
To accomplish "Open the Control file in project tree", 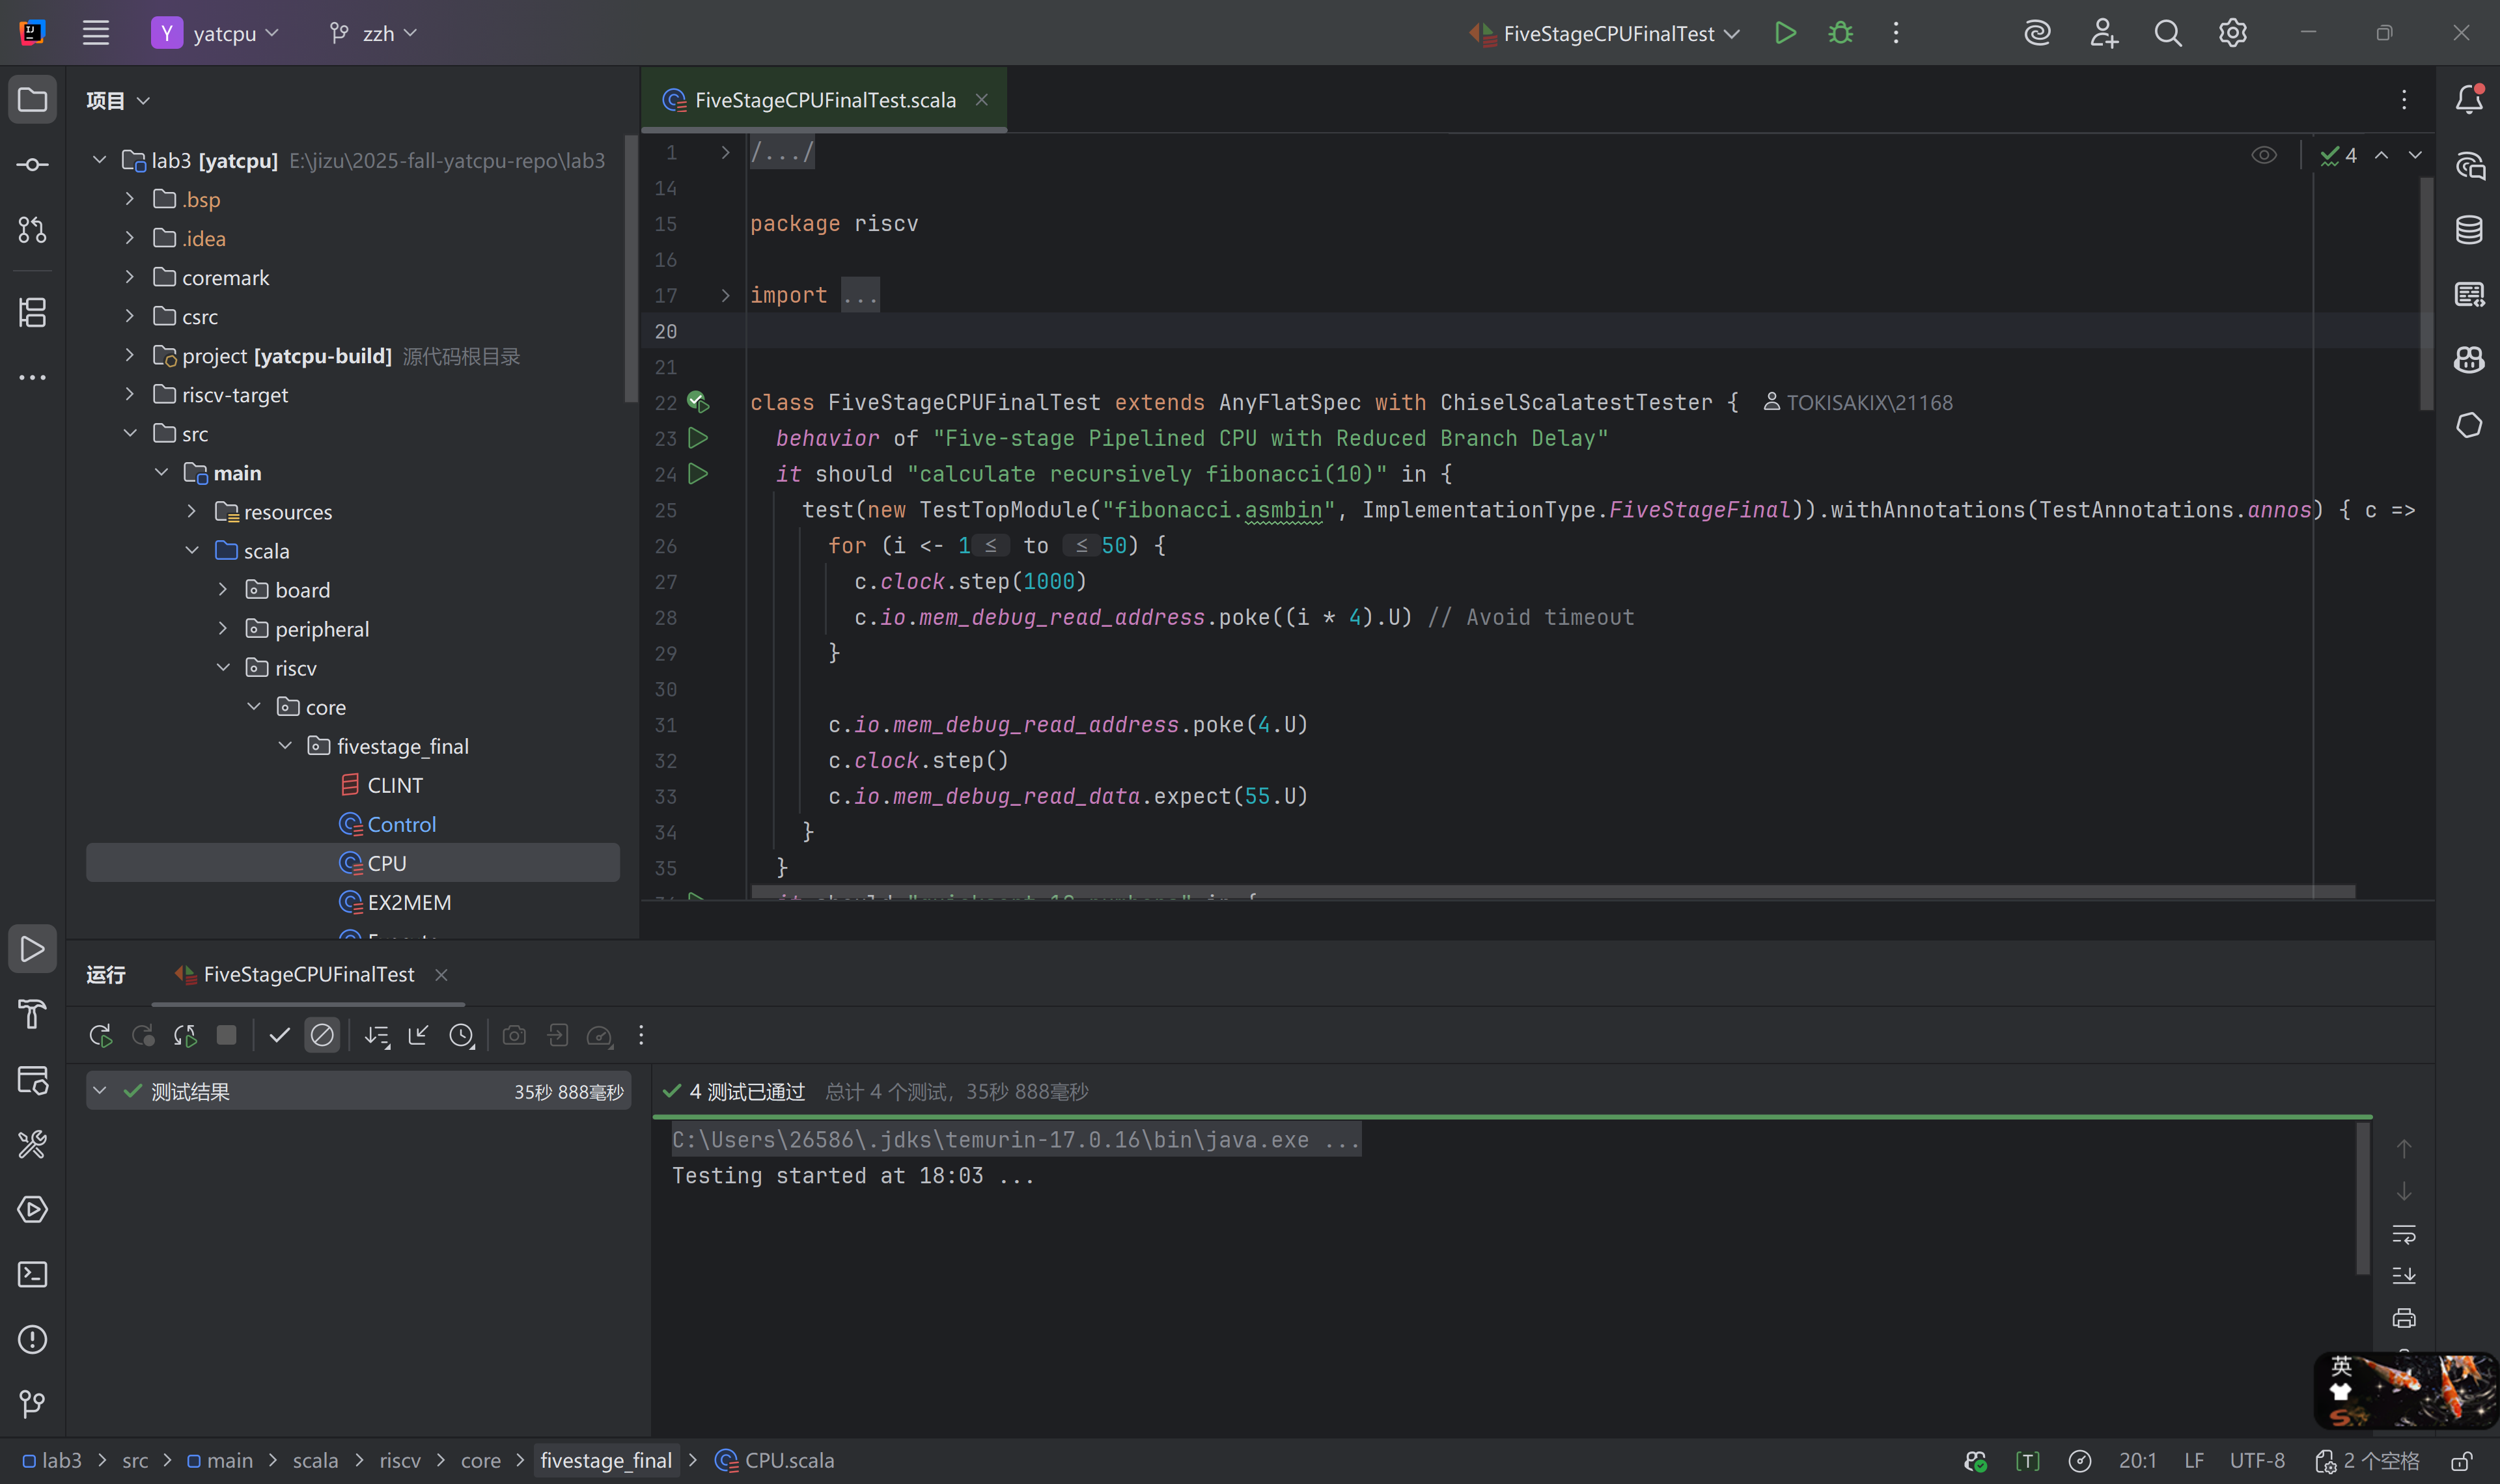I will click(x=401, y=824).
